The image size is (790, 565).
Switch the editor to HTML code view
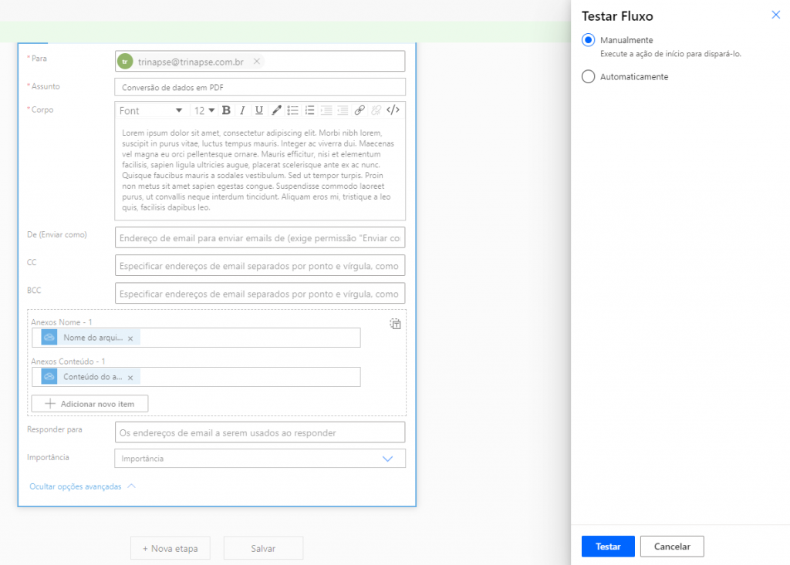(x=393, y=110)
